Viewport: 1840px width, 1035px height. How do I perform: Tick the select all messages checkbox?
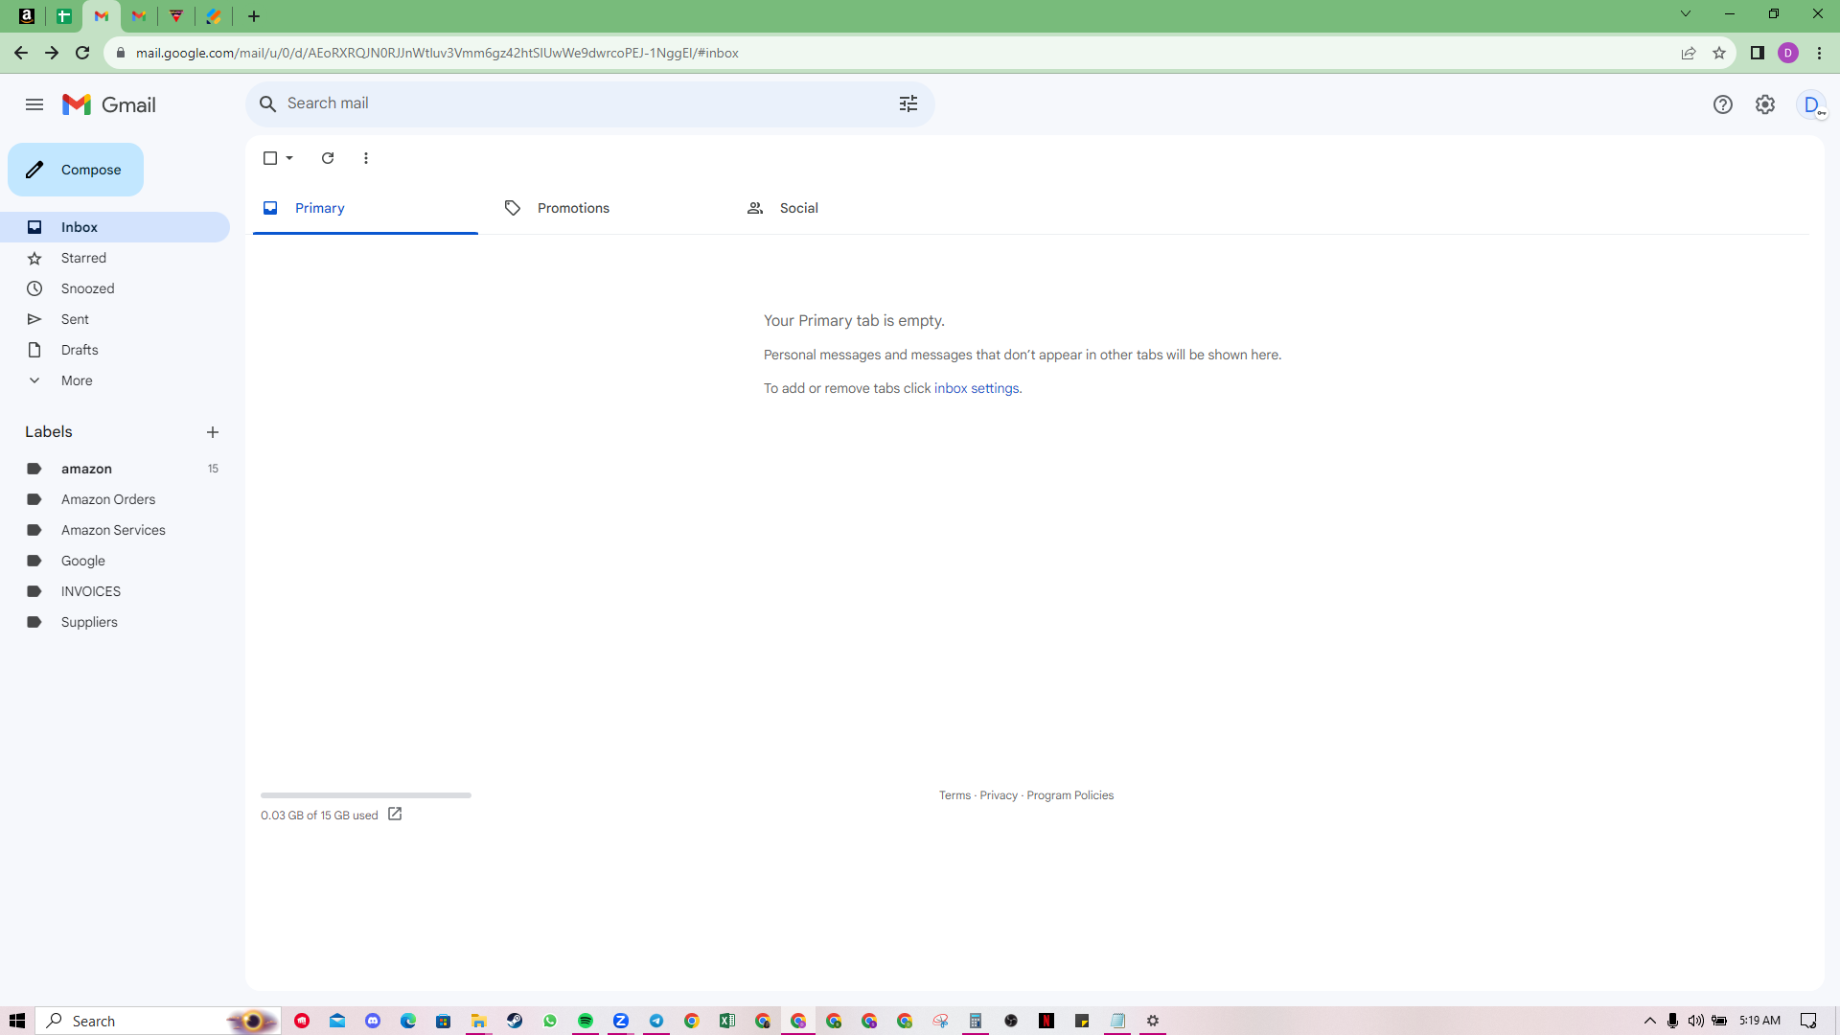click(270, 158)
